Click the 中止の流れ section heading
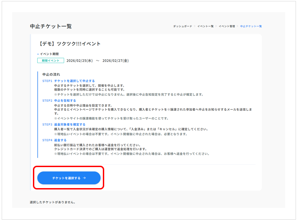Screen dimensions: 298x222 click(51, 74)
